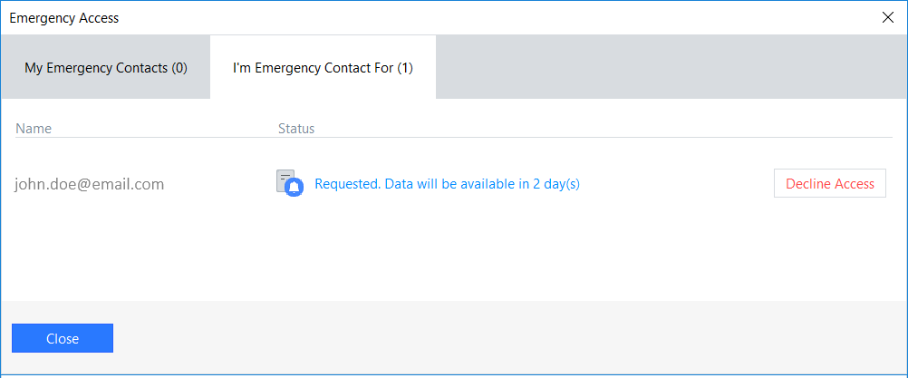Click the Decline Access button

click(x=830, y=183)
